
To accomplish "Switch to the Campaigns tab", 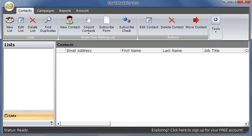I will [x=45, y=11].
